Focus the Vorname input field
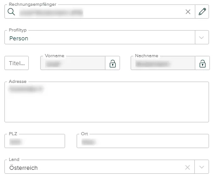Viewport: 213px width, 180px height. [x=73, y=63]
